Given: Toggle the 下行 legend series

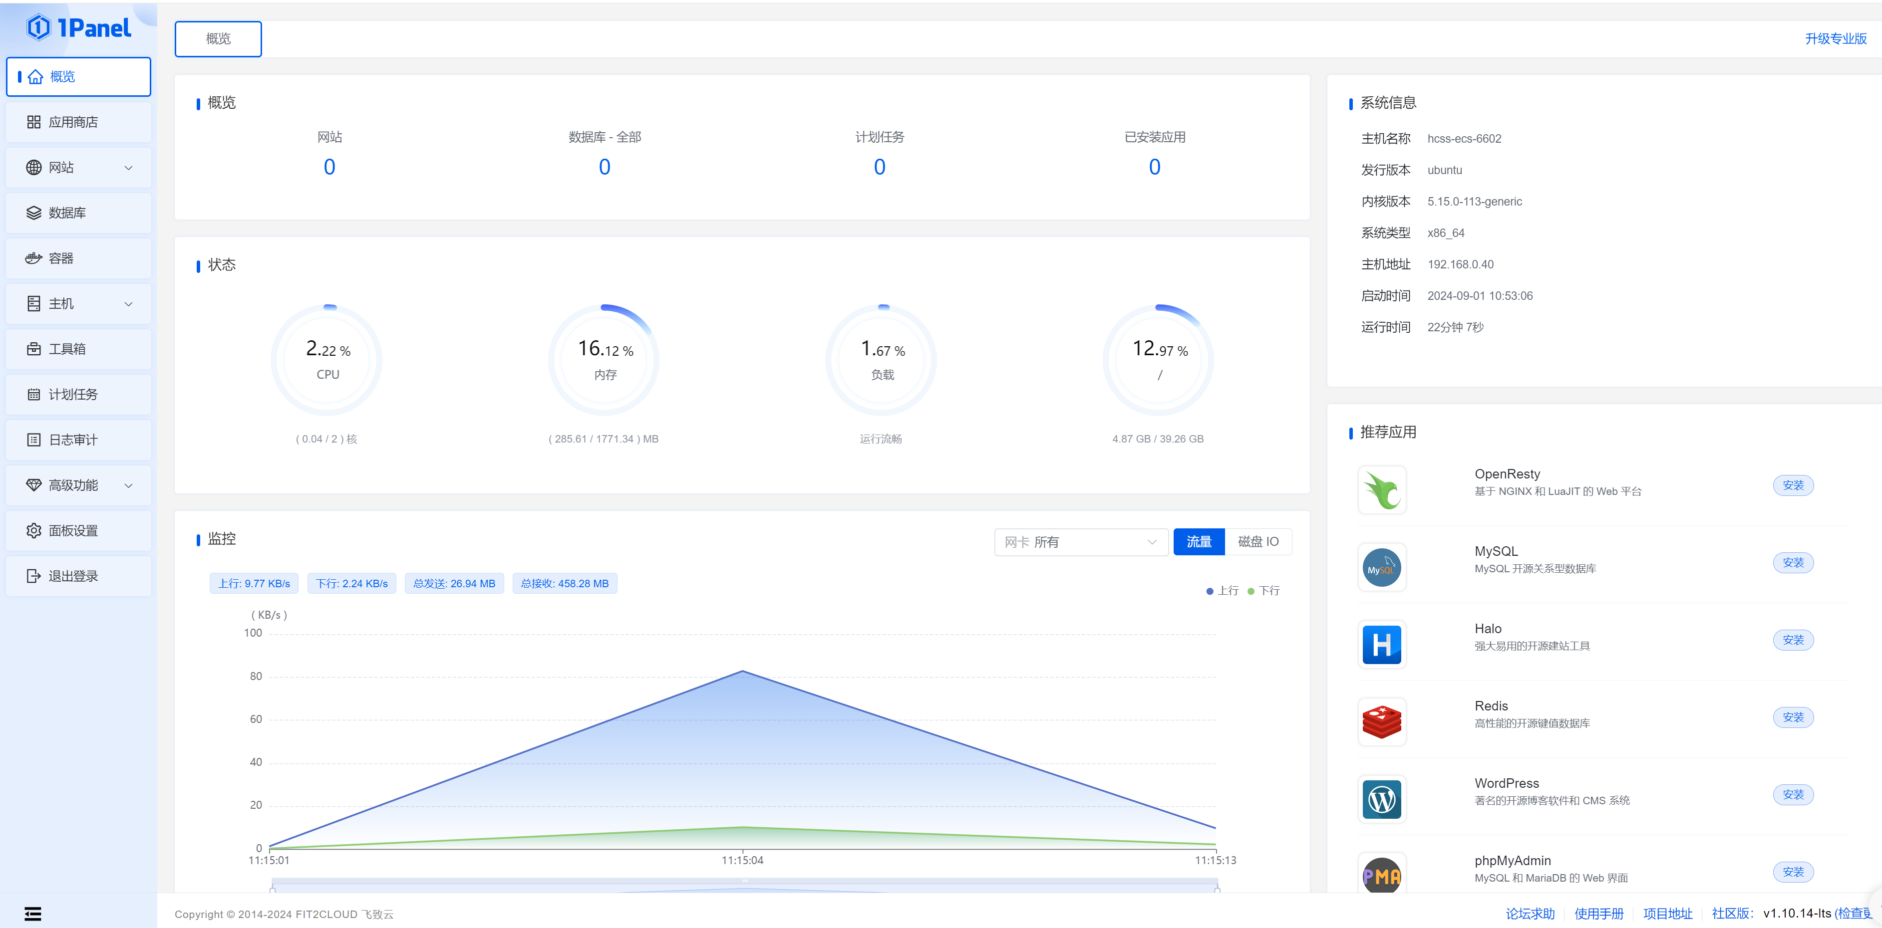Looking at the screenshot, I should [x=1264, y=591].
